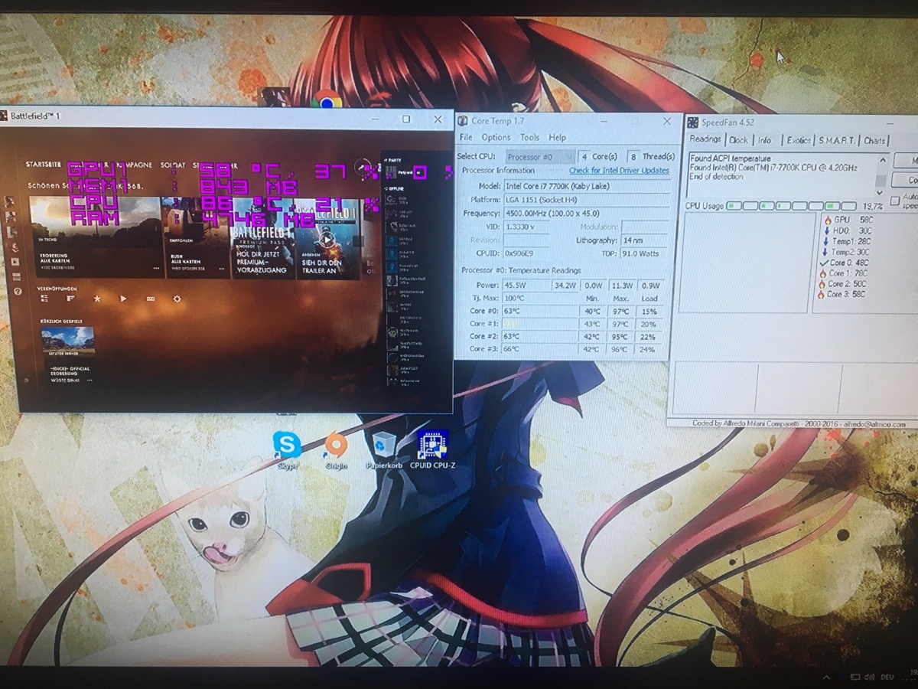The width and height of the screenshot is (918, 689).
Task: Click the DEU language indicator in the taskbar
Action: click(x=887, y=677)
